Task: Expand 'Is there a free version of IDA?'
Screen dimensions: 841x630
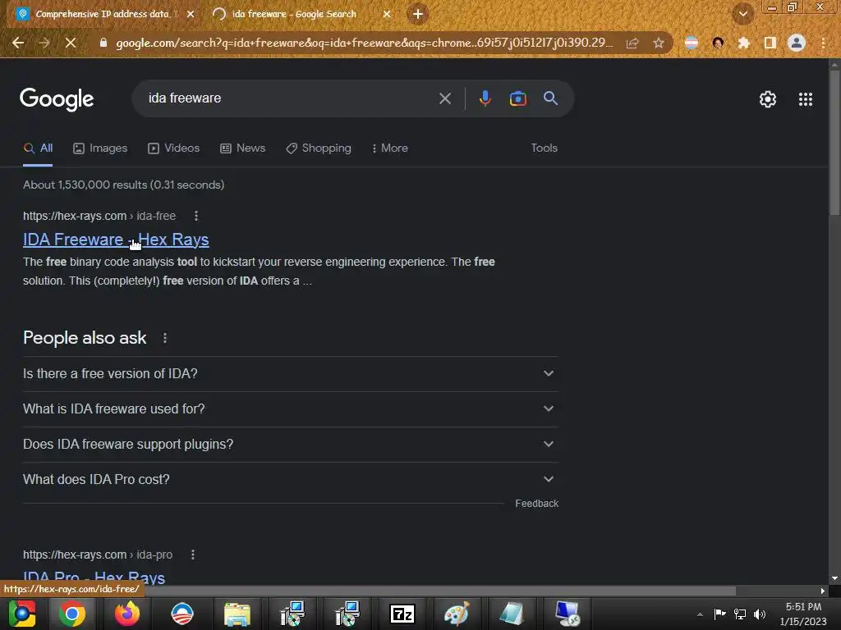Action: (x=290, y=374)
